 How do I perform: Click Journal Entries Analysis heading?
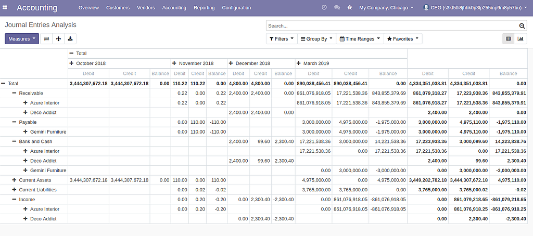41,25
